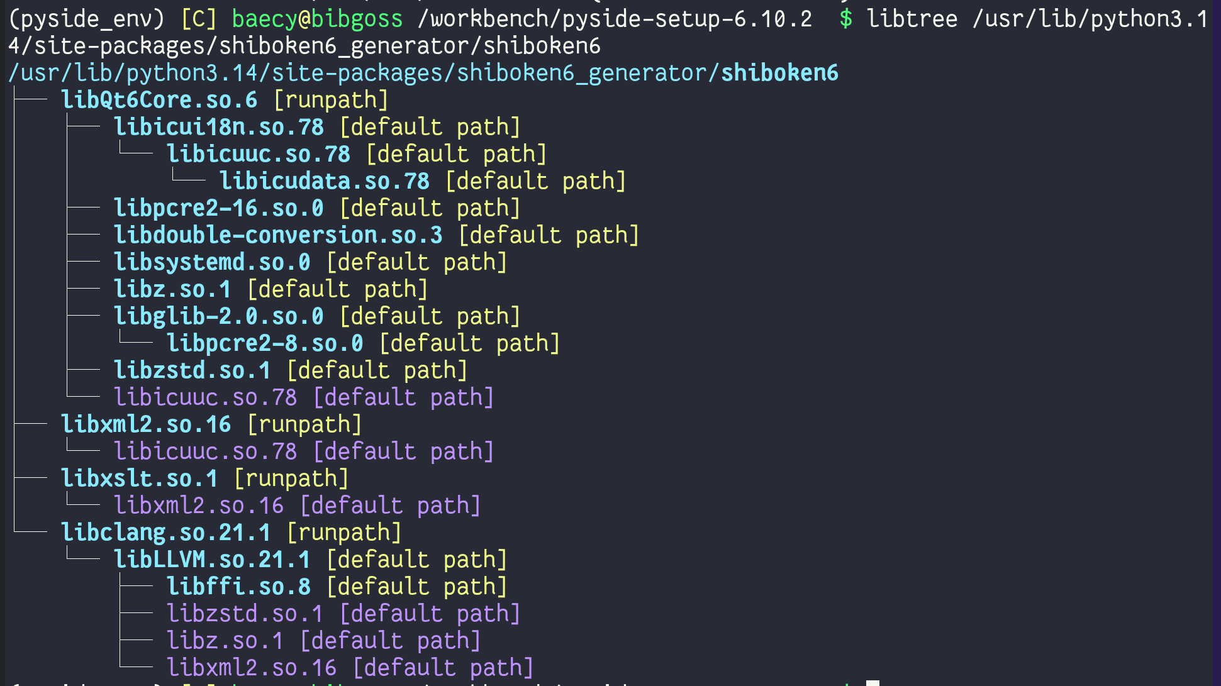This screenshot has height=686, width=1221.
Task: Select the libicui18n.so.78 entry
Action: [219, 127]
